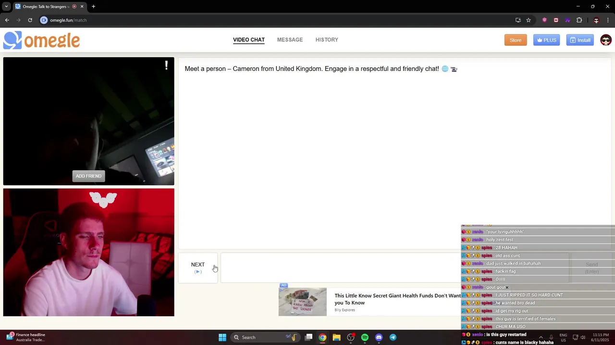Click the 'this guy is terrified of females' message

(x=525, y=319)
